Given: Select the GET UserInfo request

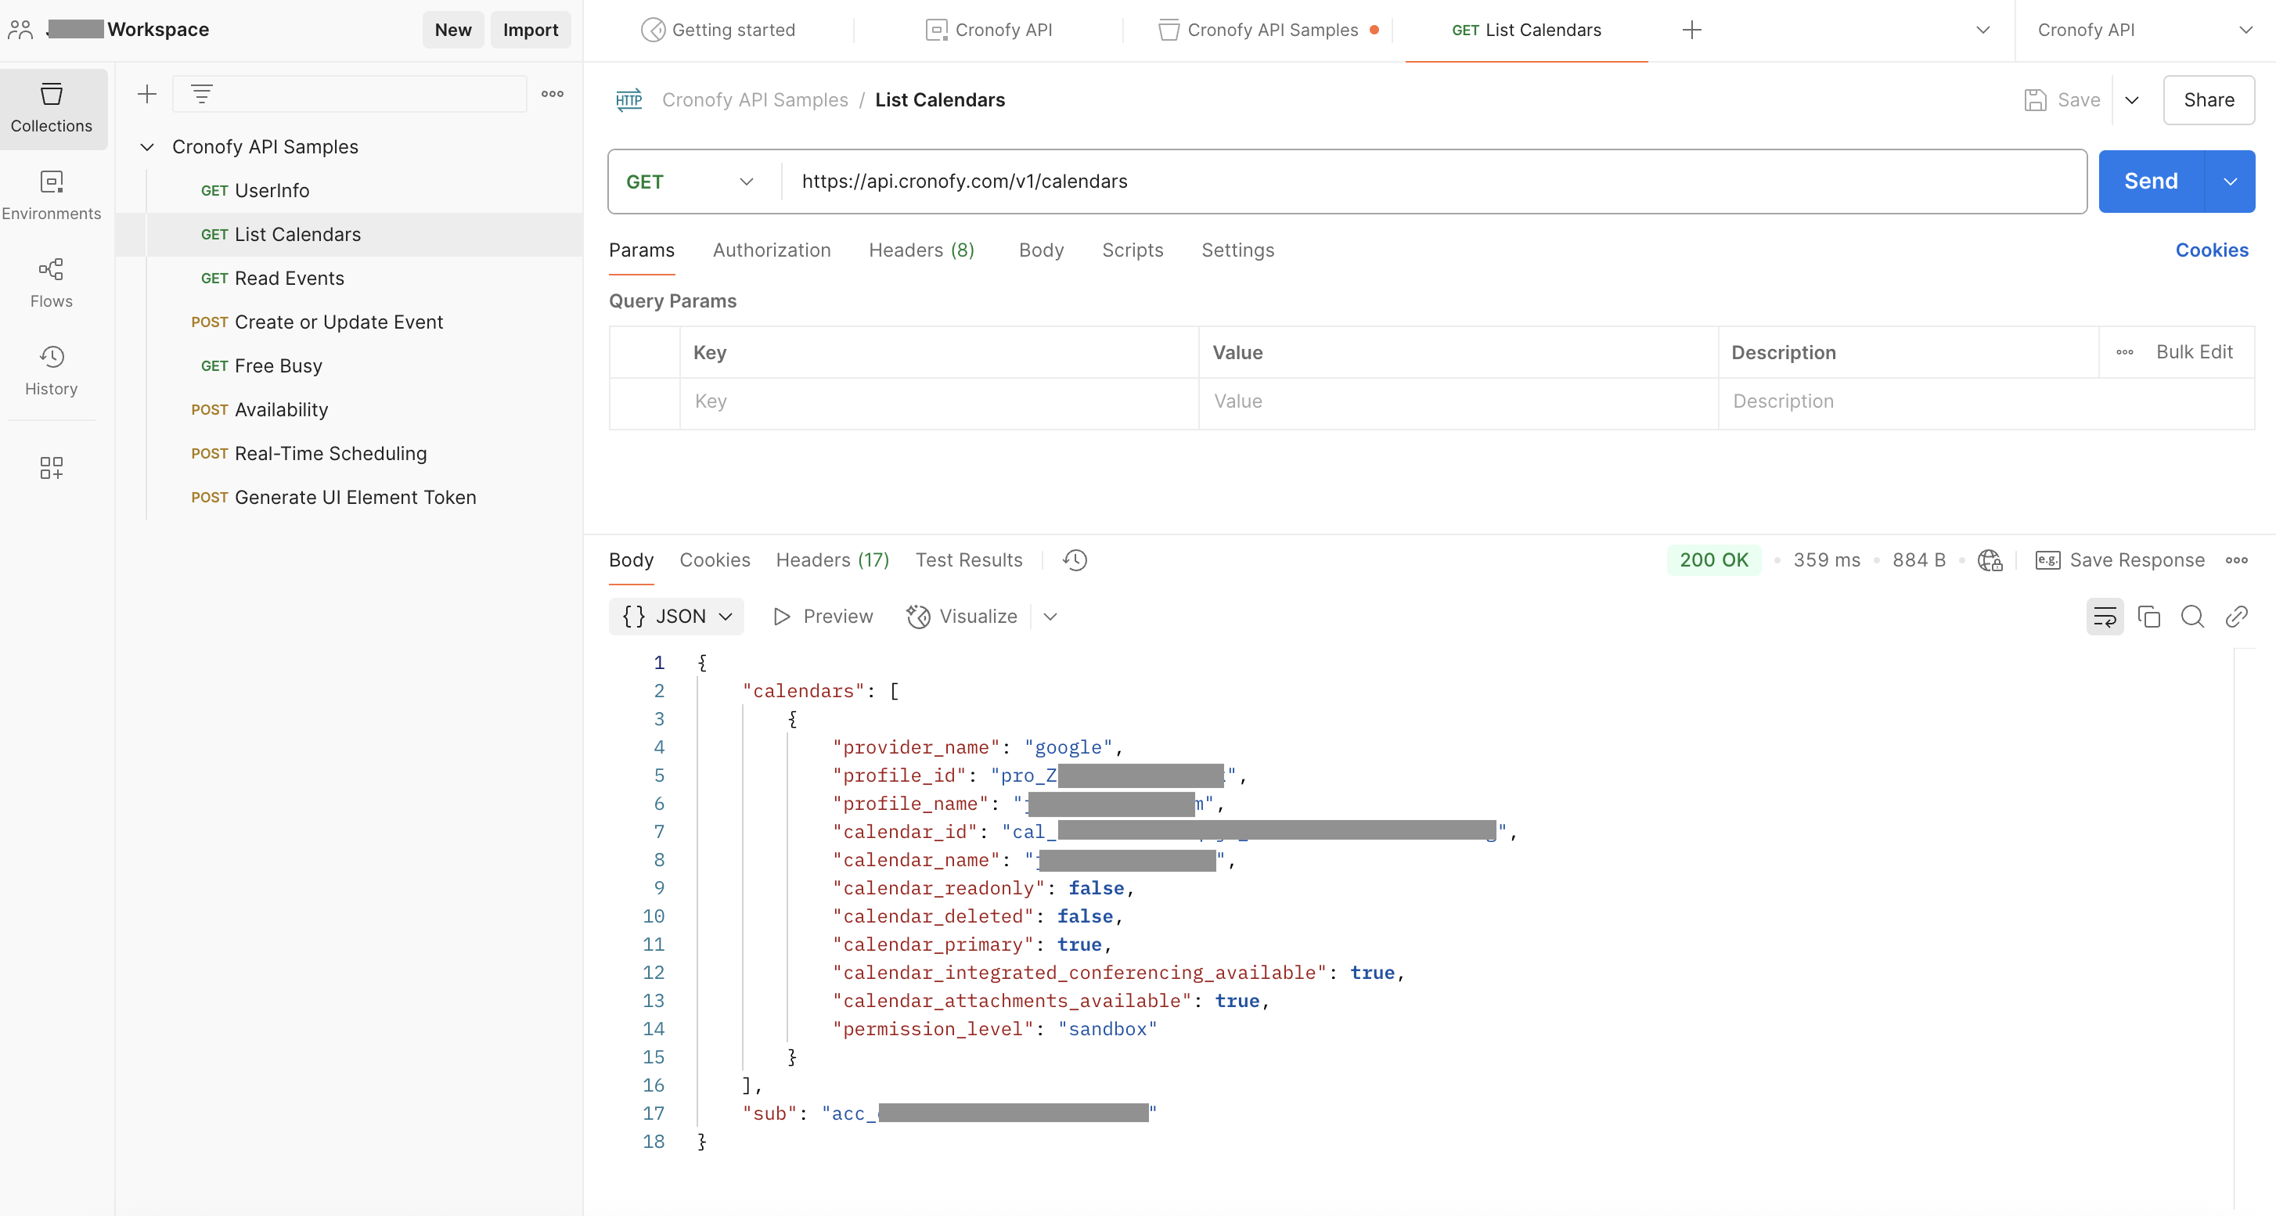Looking at the screenshot, I should tap(350, 191).
